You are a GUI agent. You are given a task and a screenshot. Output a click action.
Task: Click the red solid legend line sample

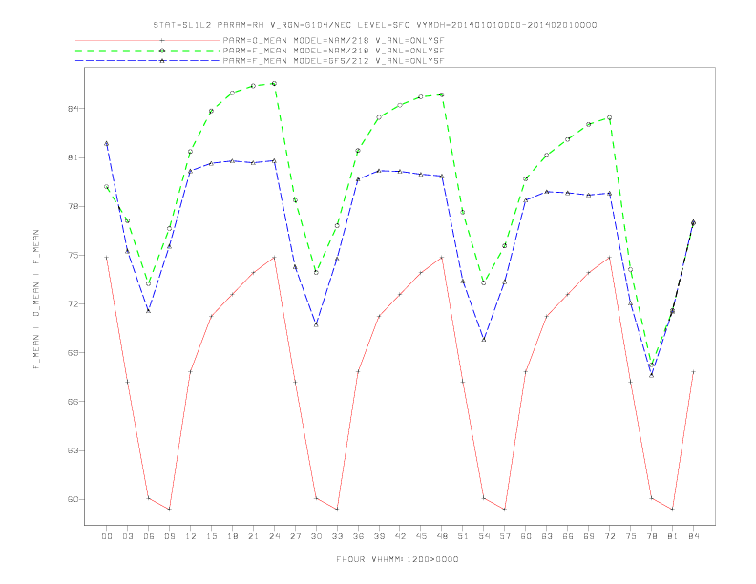[148, 40]
